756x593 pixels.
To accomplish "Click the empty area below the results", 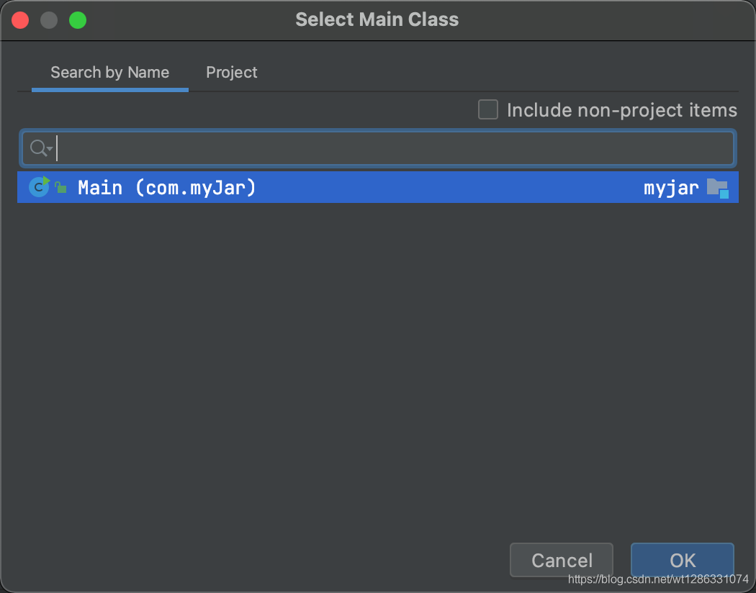I will coord(377,360).
